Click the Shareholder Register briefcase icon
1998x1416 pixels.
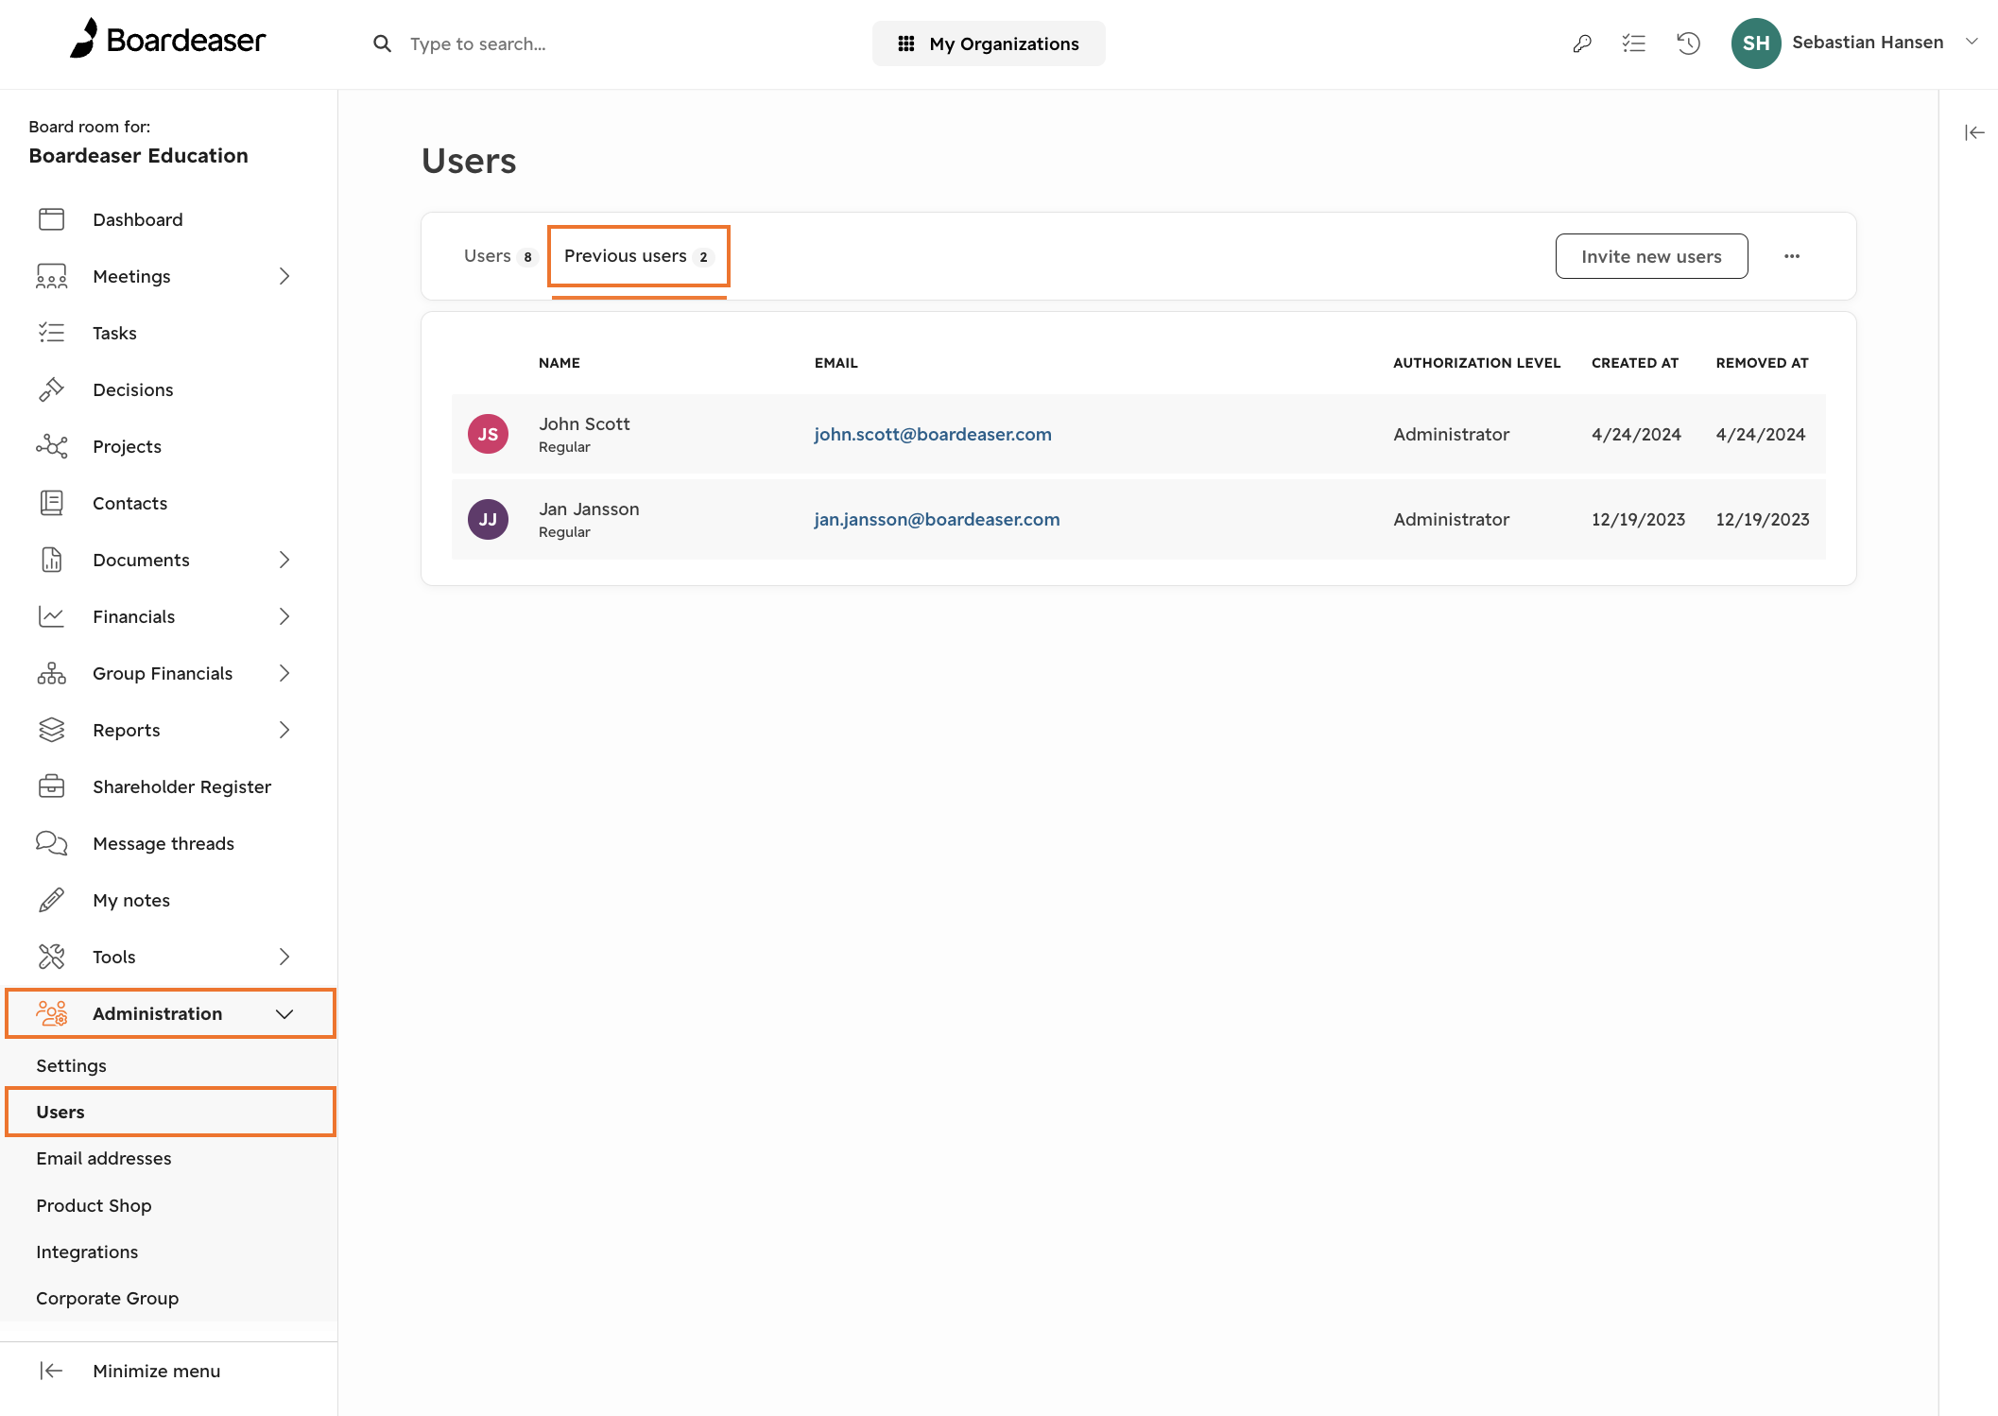[52, 786]
